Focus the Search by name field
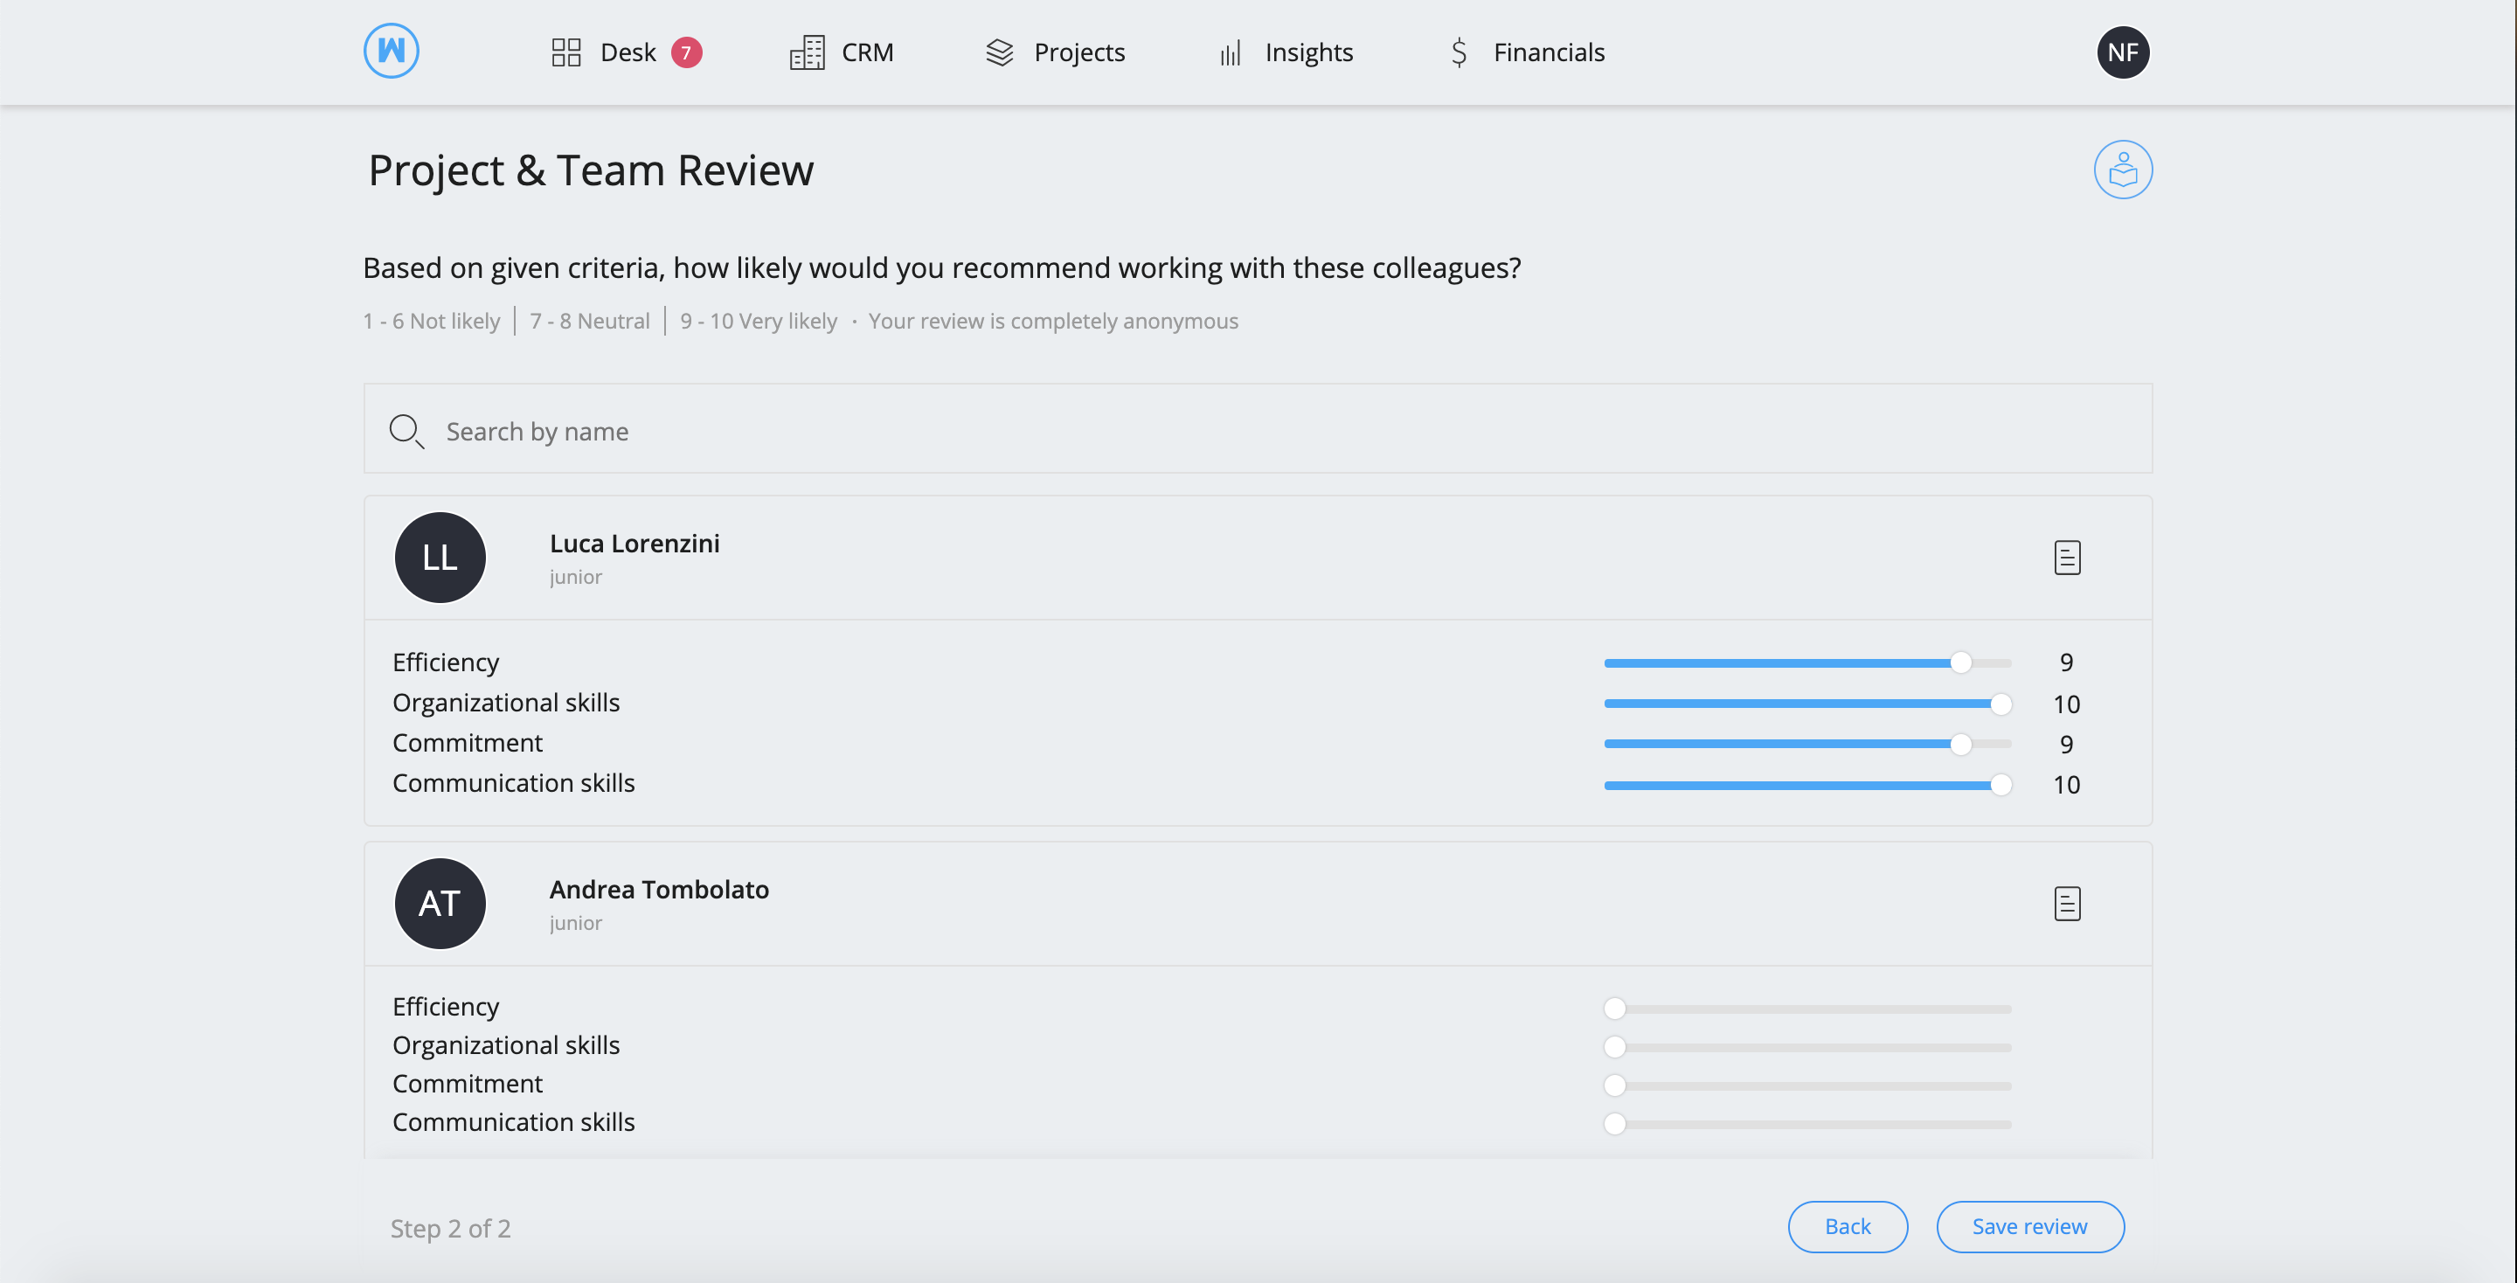This screenshot has width=2517, height=1283. (x=1258, y=429)
